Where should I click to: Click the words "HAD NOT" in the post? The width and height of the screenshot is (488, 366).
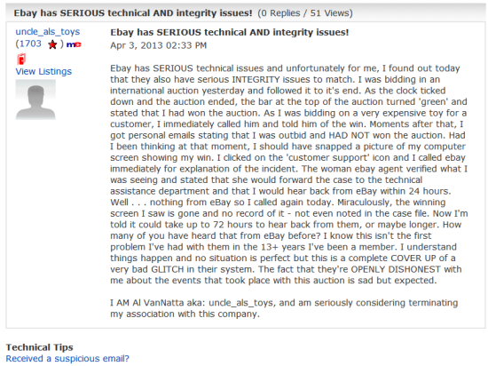(x=349, y=135)
